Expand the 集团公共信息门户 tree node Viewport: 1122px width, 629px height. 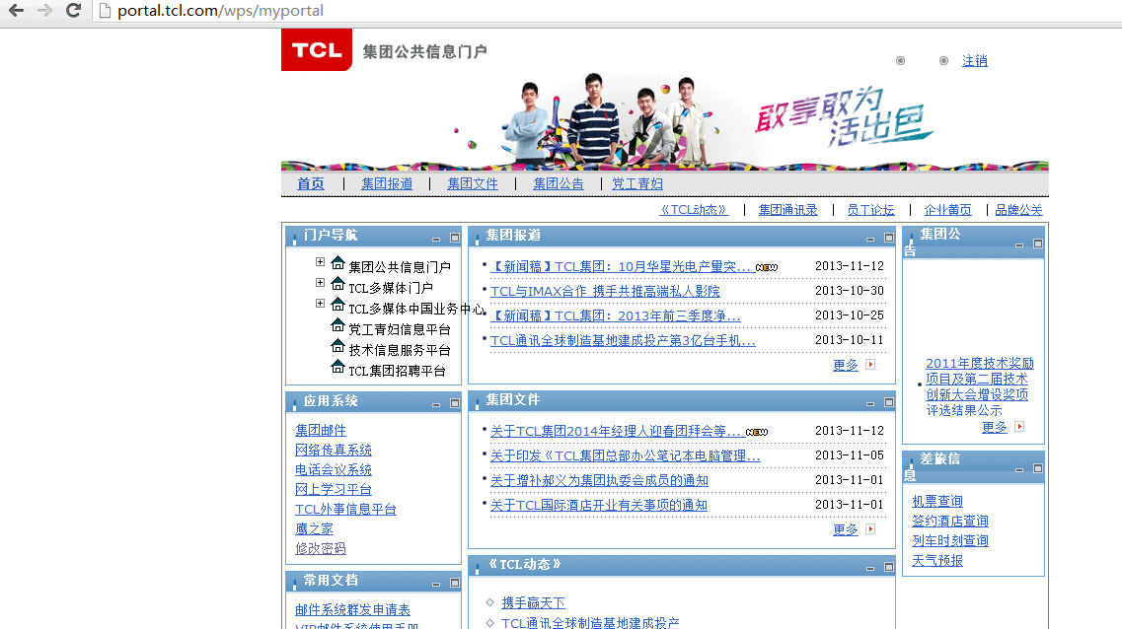click(320, 261)
